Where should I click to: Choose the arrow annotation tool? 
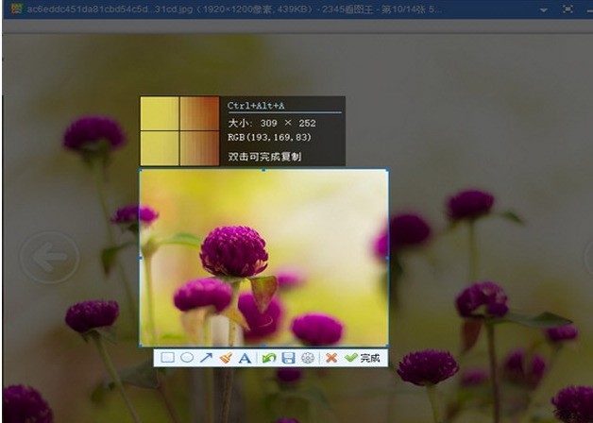click(x=206, y=359)
